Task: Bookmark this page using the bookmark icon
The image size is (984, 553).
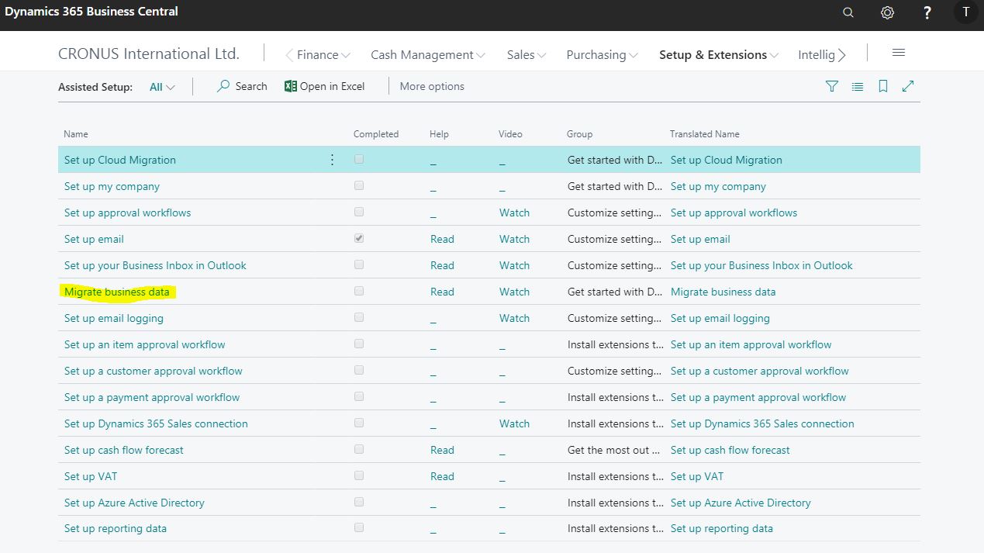Action: click(882, 86)
